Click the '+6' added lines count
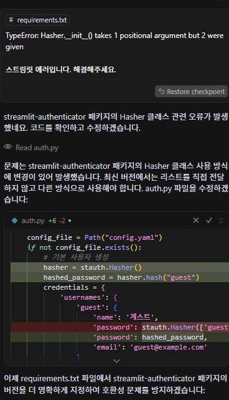This screenshot has height=400, width=229. [52, 221]
